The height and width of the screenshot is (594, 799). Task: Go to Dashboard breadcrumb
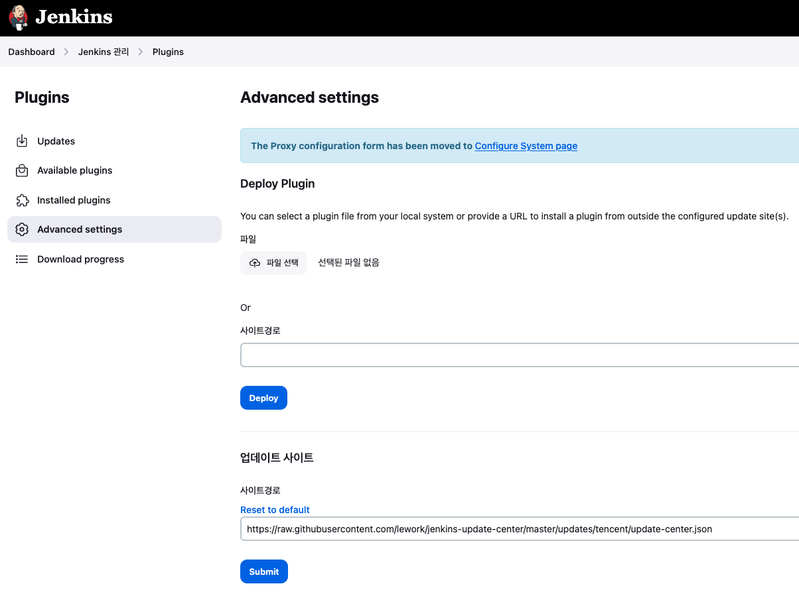(31, 52)
